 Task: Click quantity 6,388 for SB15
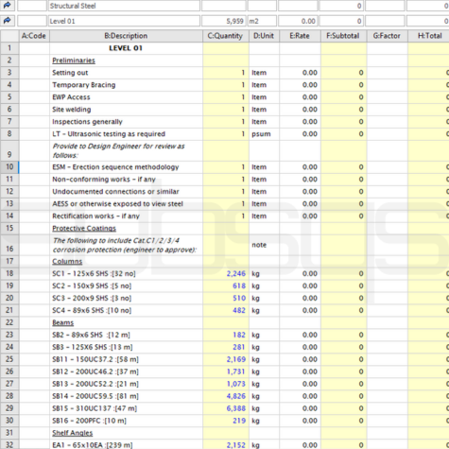225,408
